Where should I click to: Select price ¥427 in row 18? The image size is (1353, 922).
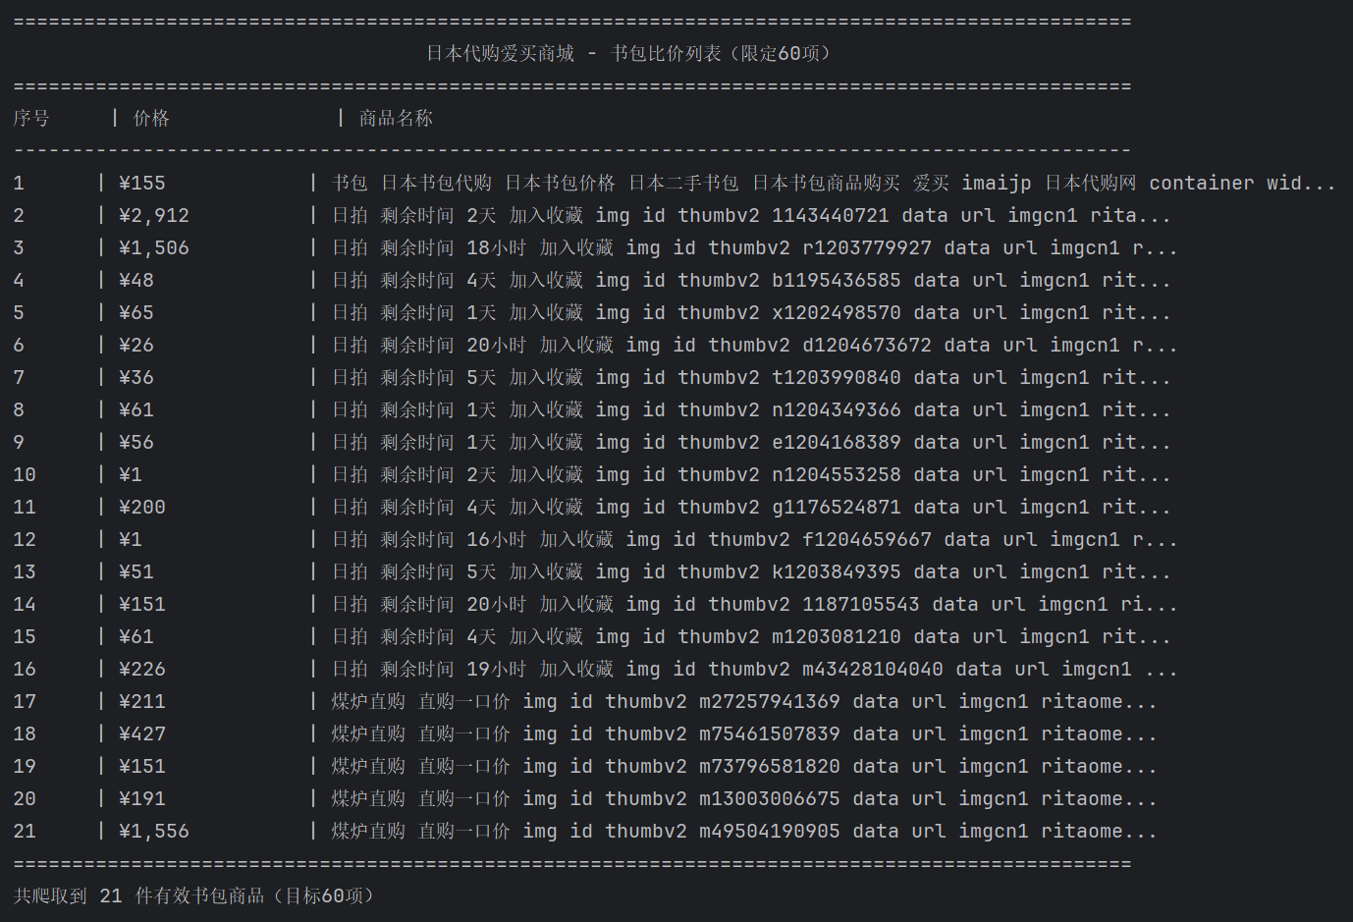click(142, 733)
